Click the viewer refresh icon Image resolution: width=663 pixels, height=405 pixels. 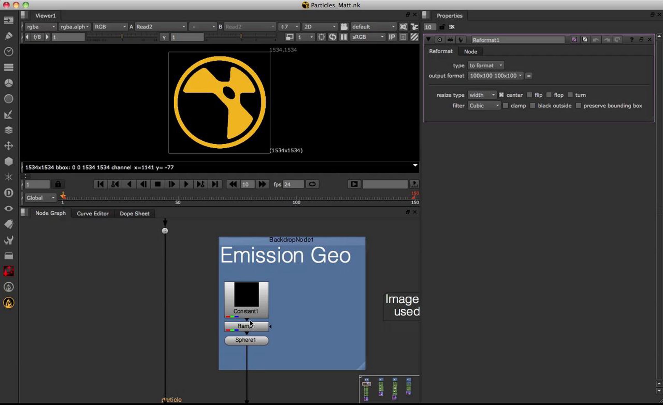pos(333,37)
